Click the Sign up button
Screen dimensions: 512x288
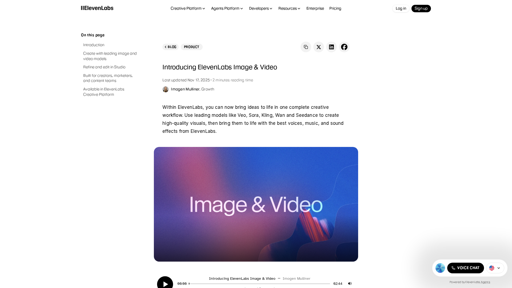[x=421, y=9]
